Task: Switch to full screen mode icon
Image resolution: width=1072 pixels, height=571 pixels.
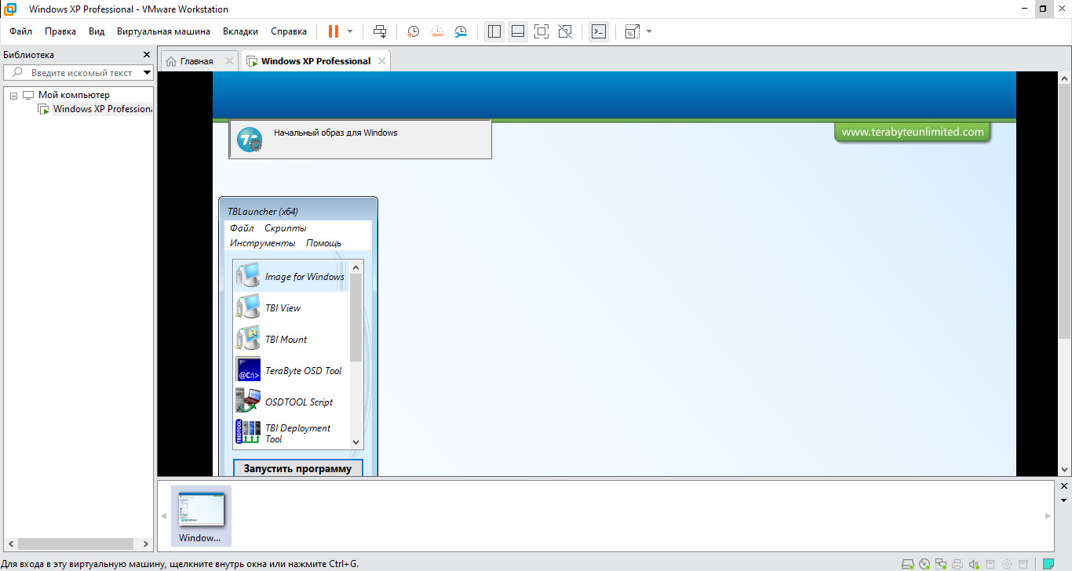Action: (541, 31)
